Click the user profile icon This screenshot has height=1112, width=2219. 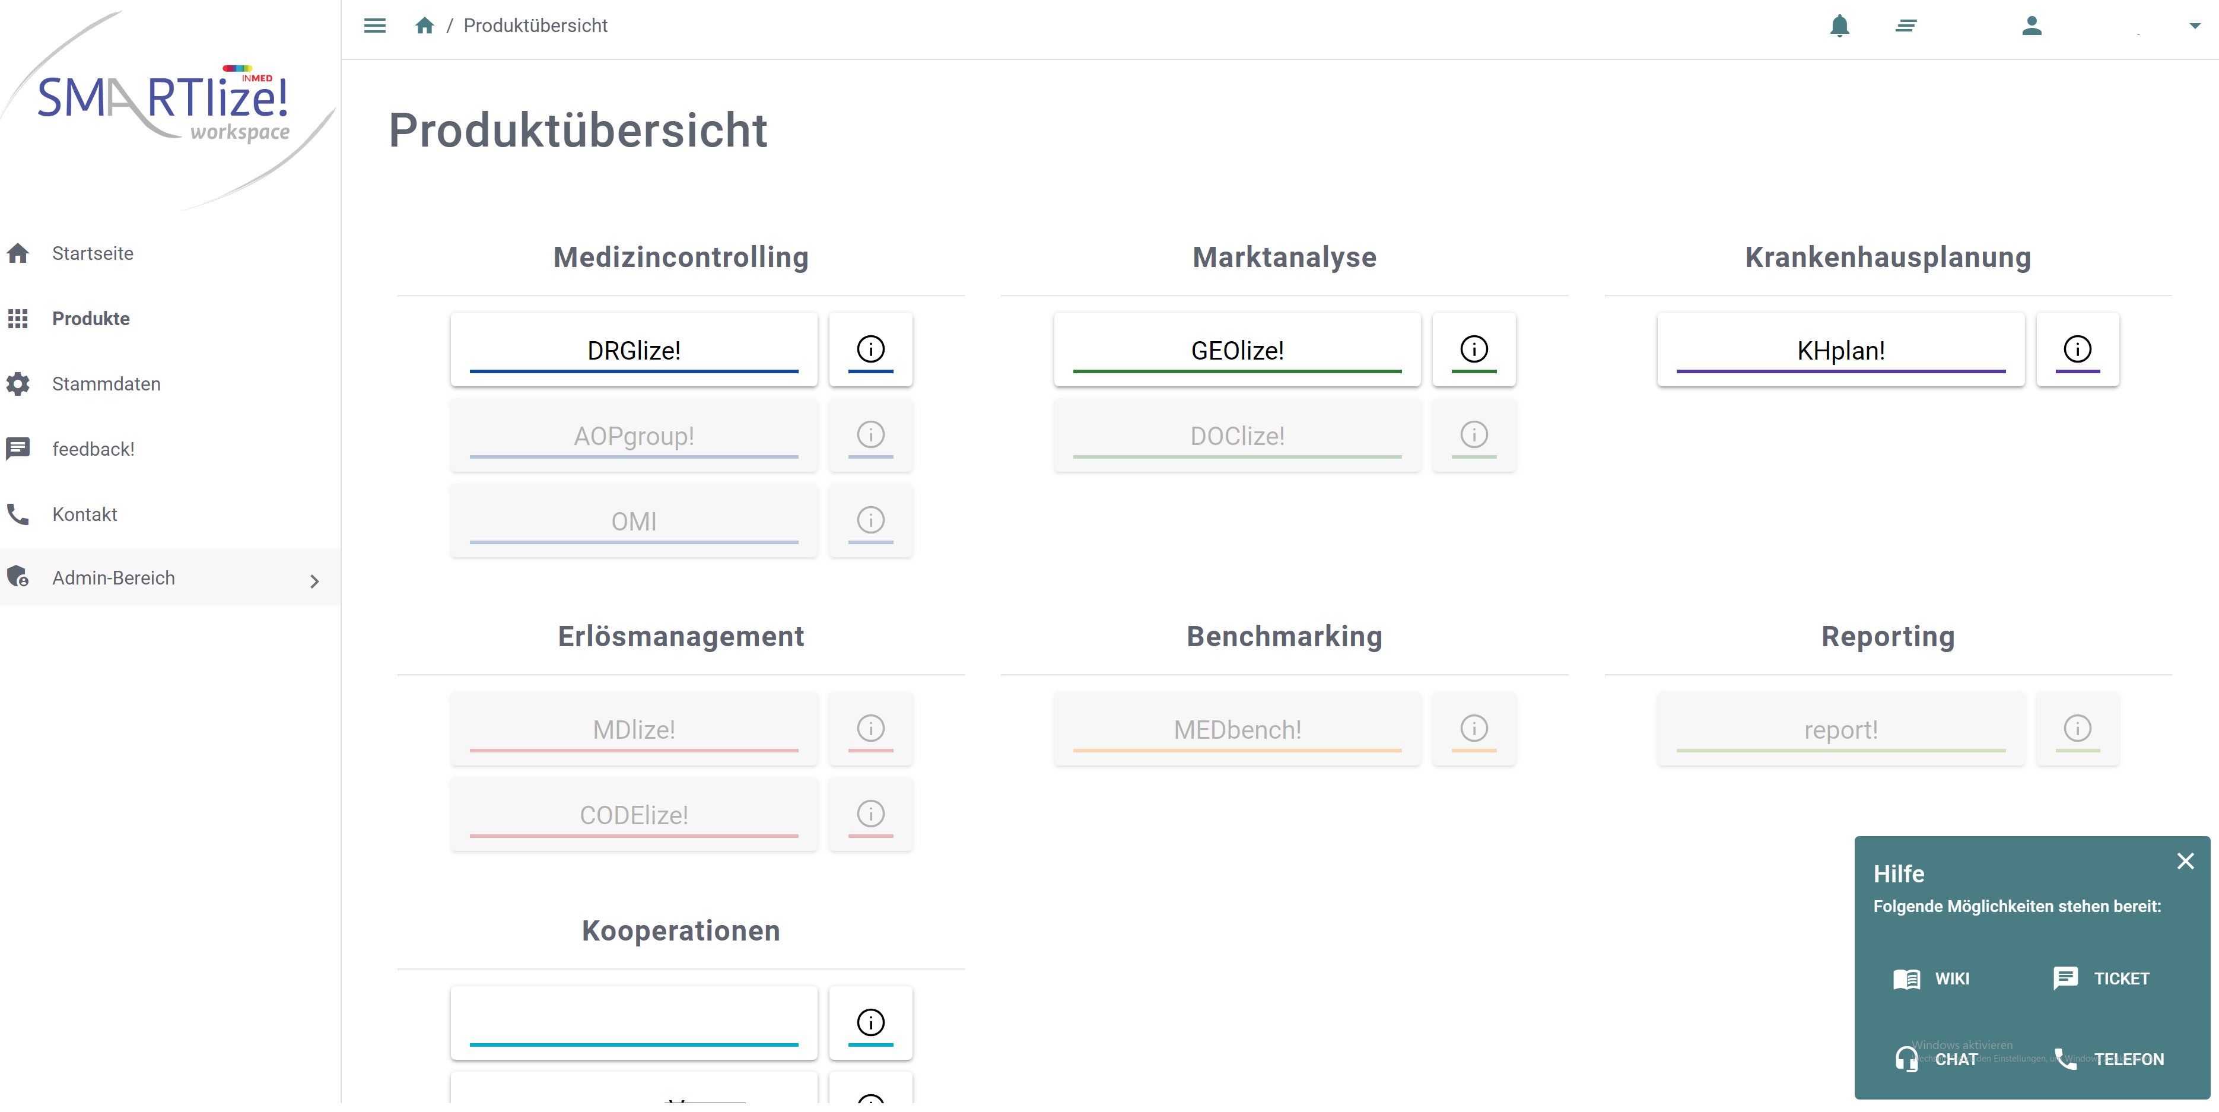(2031, 26)
